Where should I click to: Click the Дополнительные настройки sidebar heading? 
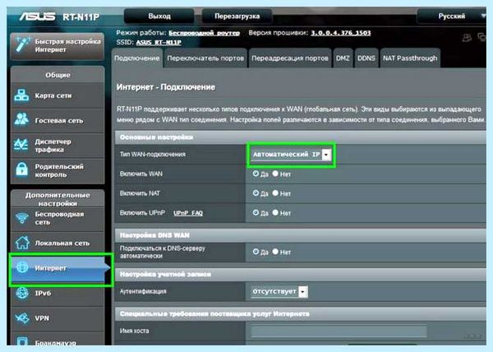pyautogui.click(x=58, y=199)
